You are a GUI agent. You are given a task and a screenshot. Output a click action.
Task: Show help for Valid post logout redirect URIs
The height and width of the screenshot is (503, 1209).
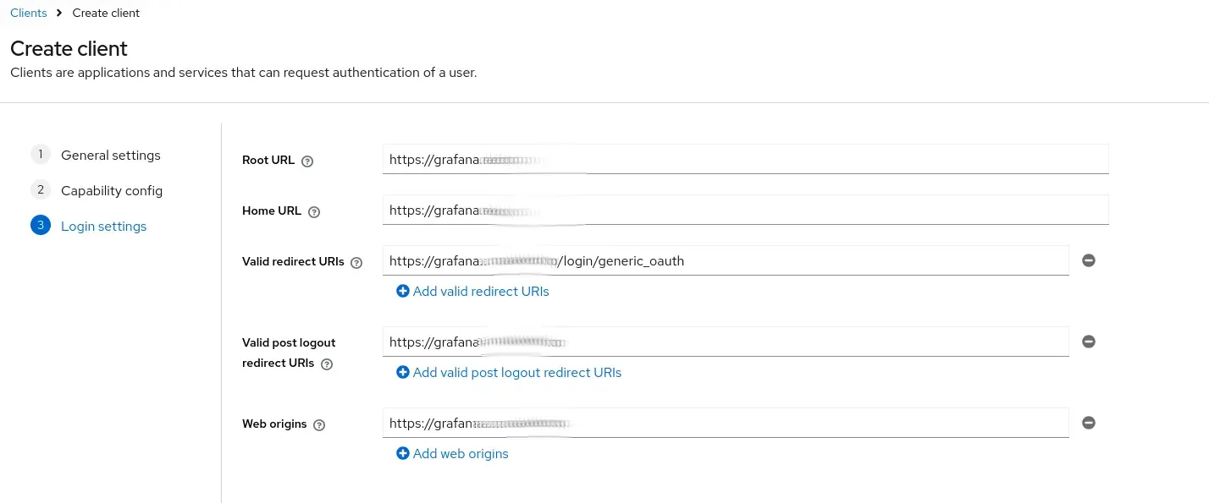pyautogui.click(x=327, y=364)
